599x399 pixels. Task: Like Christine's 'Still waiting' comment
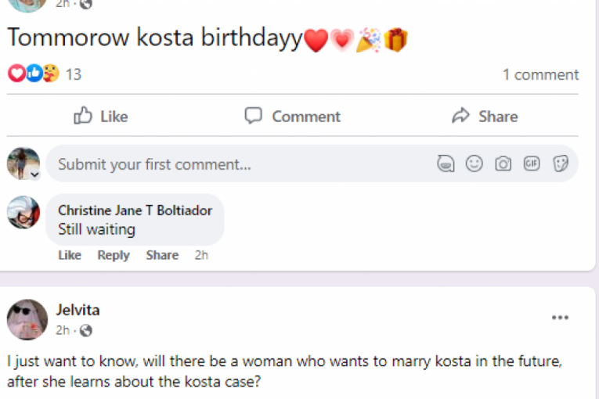70,255
